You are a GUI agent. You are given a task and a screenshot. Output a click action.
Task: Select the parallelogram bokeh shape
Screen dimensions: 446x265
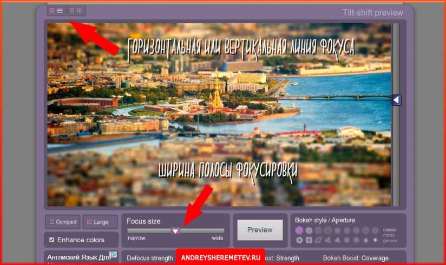pos(318,240)
